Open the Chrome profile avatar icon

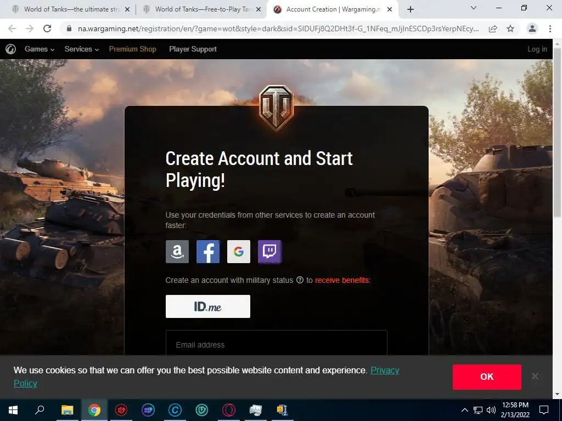tap(532, 29)
